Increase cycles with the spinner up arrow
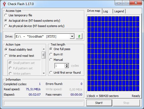The height and width of the screenshot is (109, 144). tap(67, 65)
